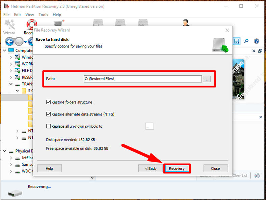Screen dimensions: 266x200
Task: Click the replacement symbol input box
Action: pyautogui.click(x=150, y=126)
